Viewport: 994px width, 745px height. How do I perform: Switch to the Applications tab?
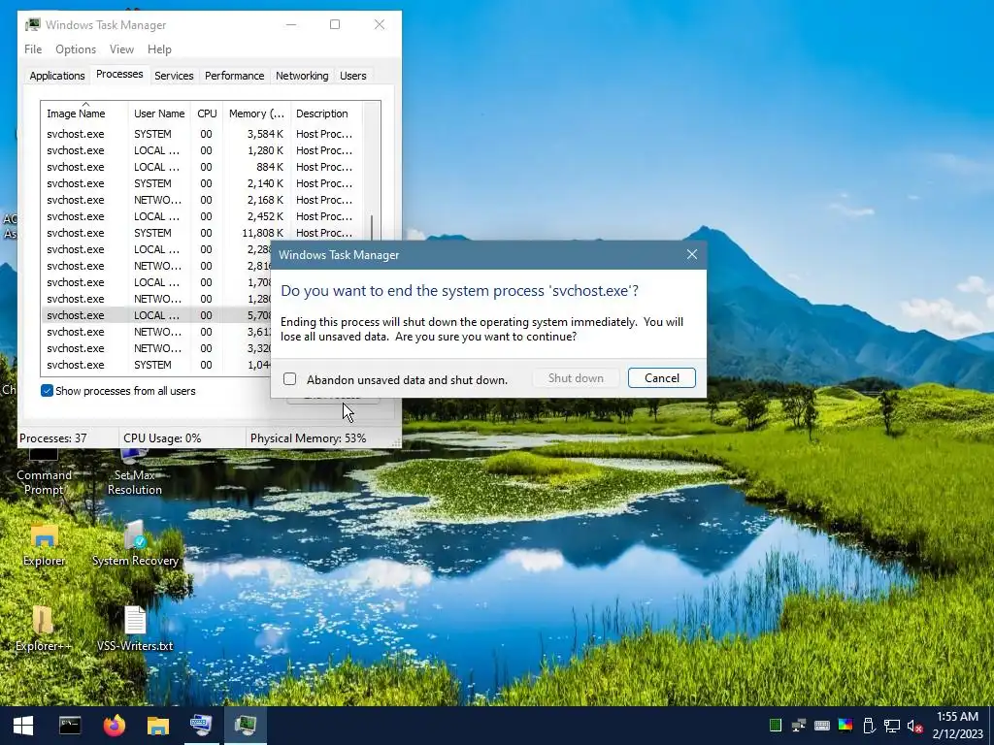coord(57,76)
